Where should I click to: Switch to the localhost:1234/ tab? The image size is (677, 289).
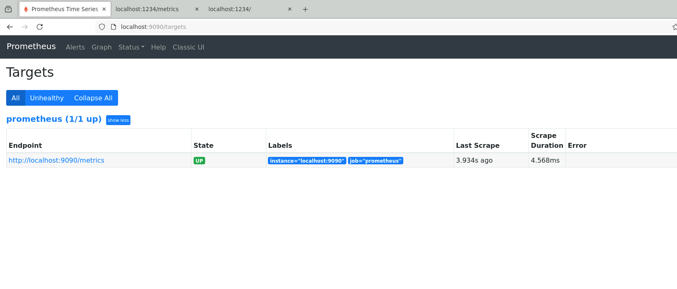[251, 9]
